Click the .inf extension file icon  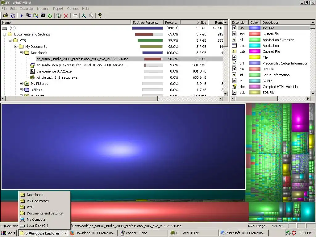(234, 75)
